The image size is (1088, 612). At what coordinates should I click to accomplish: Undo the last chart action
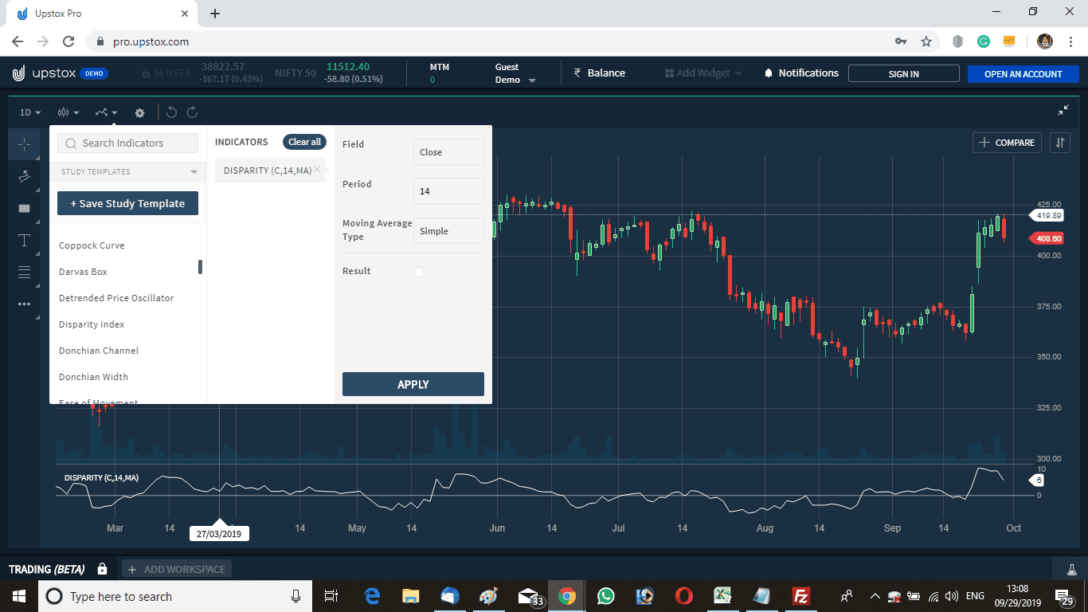tap(171, 112)
